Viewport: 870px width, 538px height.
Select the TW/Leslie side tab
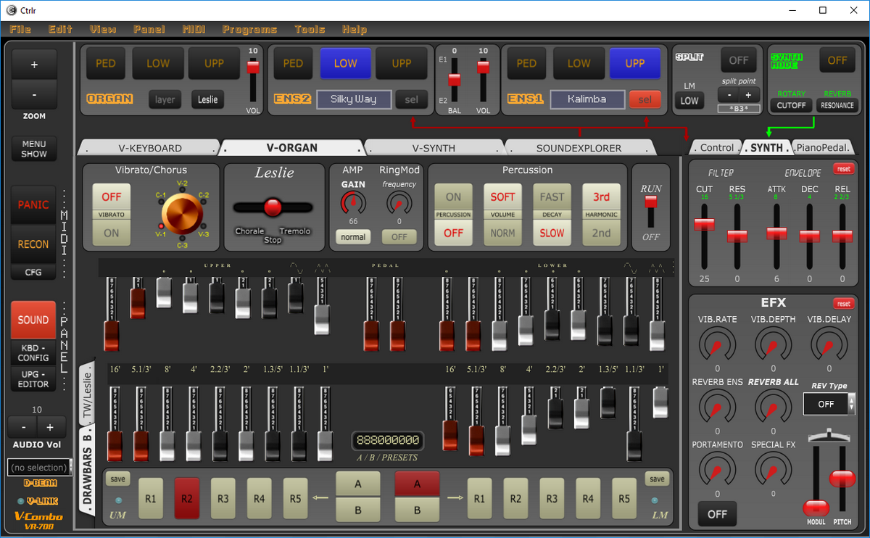tap(87, 394)
